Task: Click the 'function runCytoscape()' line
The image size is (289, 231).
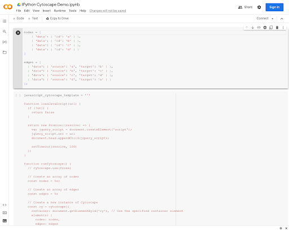Action: pyautogui.click(x=47, y=164)
